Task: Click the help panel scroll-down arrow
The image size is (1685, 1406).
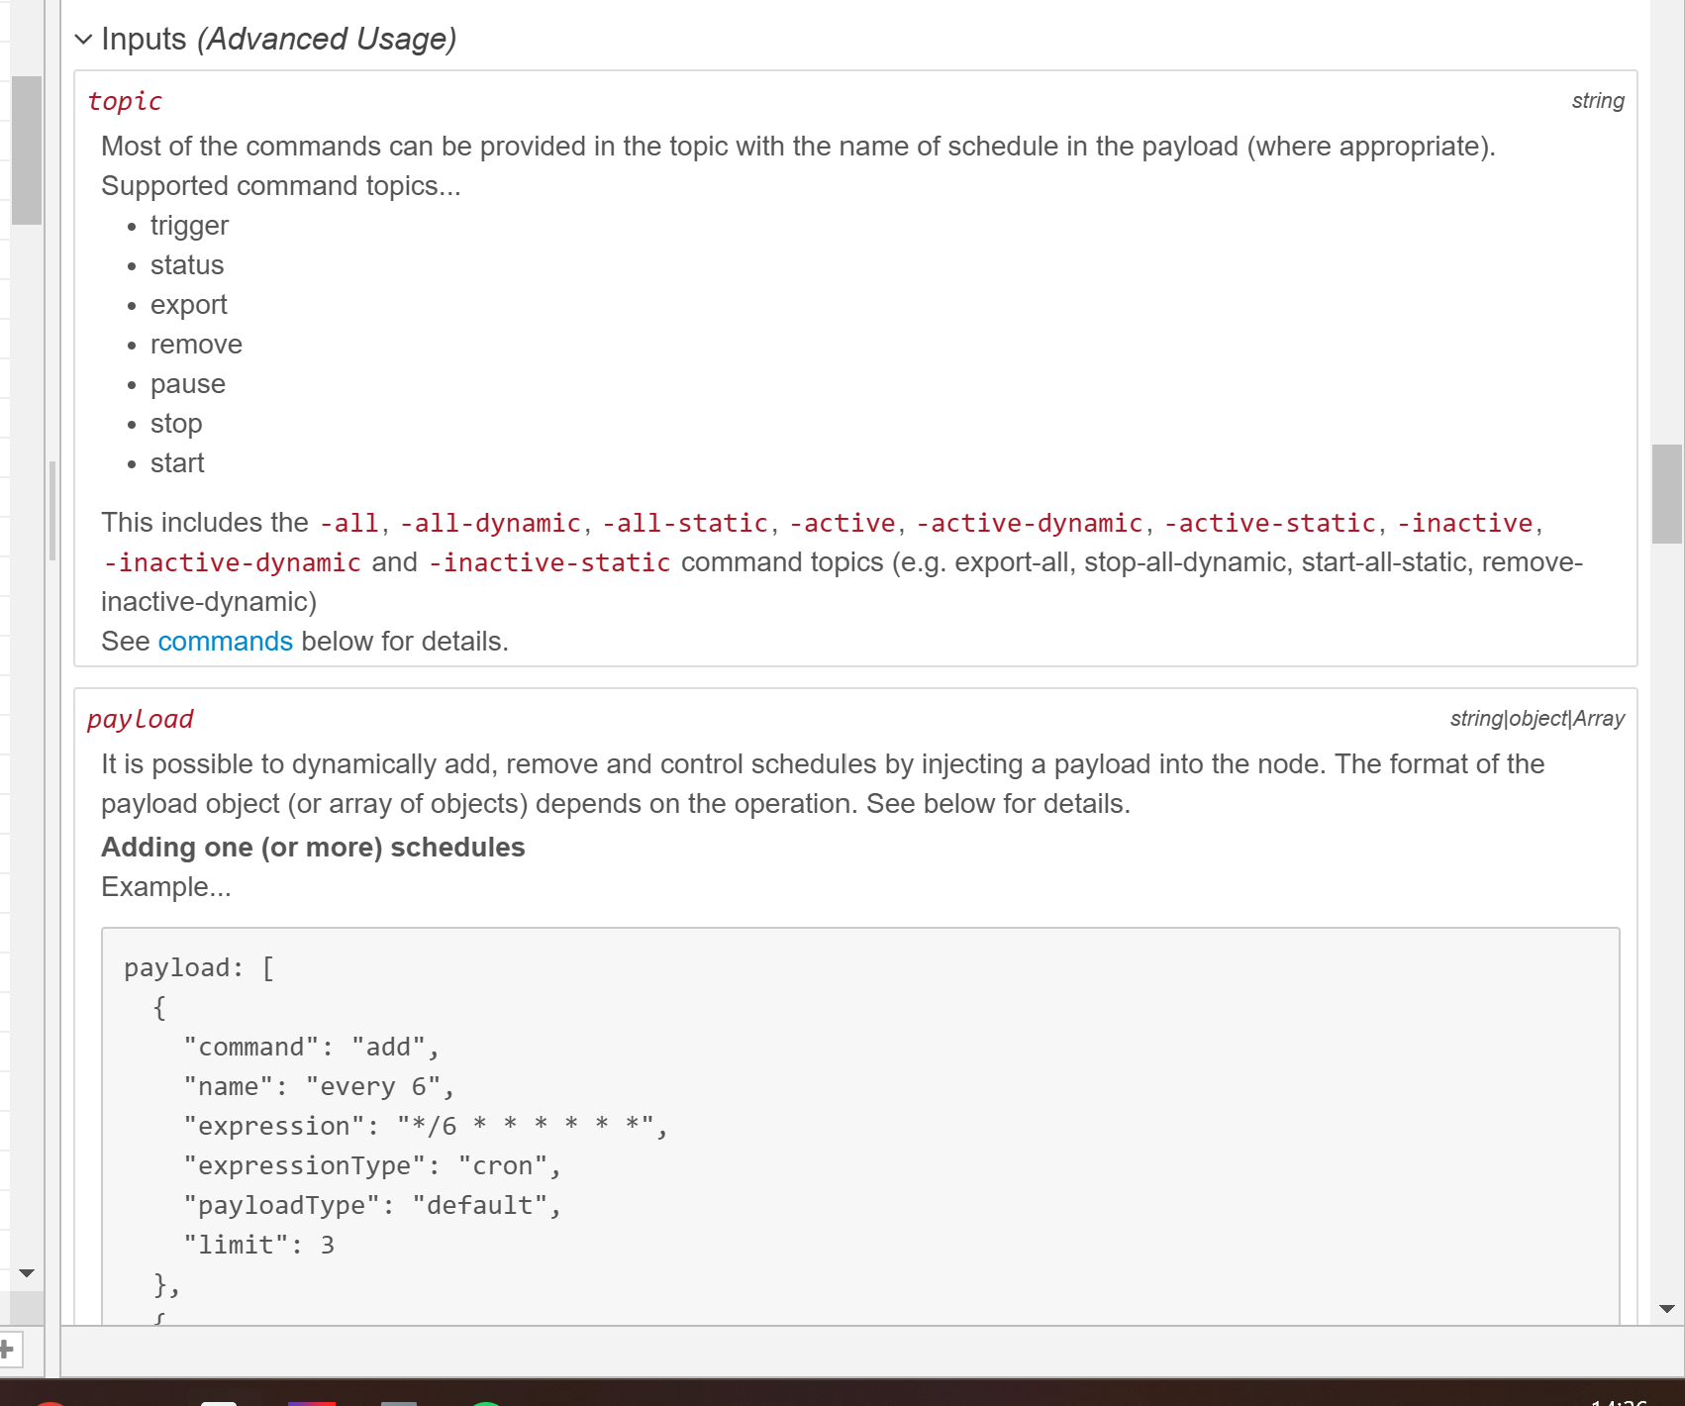Action: [x=1666, y=1309]
